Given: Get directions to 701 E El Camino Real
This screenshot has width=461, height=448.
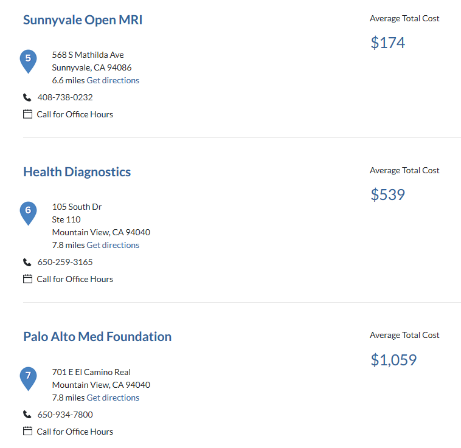Looking at the screenshot, I should pos(113,398).
